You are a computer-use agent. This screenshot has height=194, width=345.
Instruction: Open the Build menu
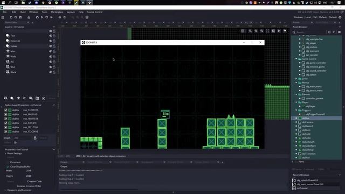coord(23,12)
